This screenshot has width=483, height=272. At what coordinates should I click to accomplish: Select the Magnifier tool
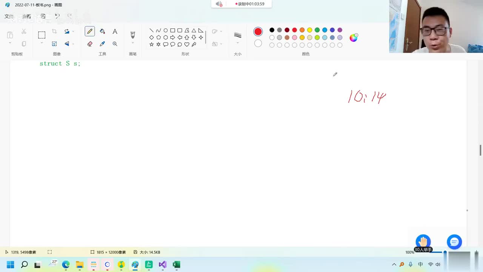(x=115, y=44)
